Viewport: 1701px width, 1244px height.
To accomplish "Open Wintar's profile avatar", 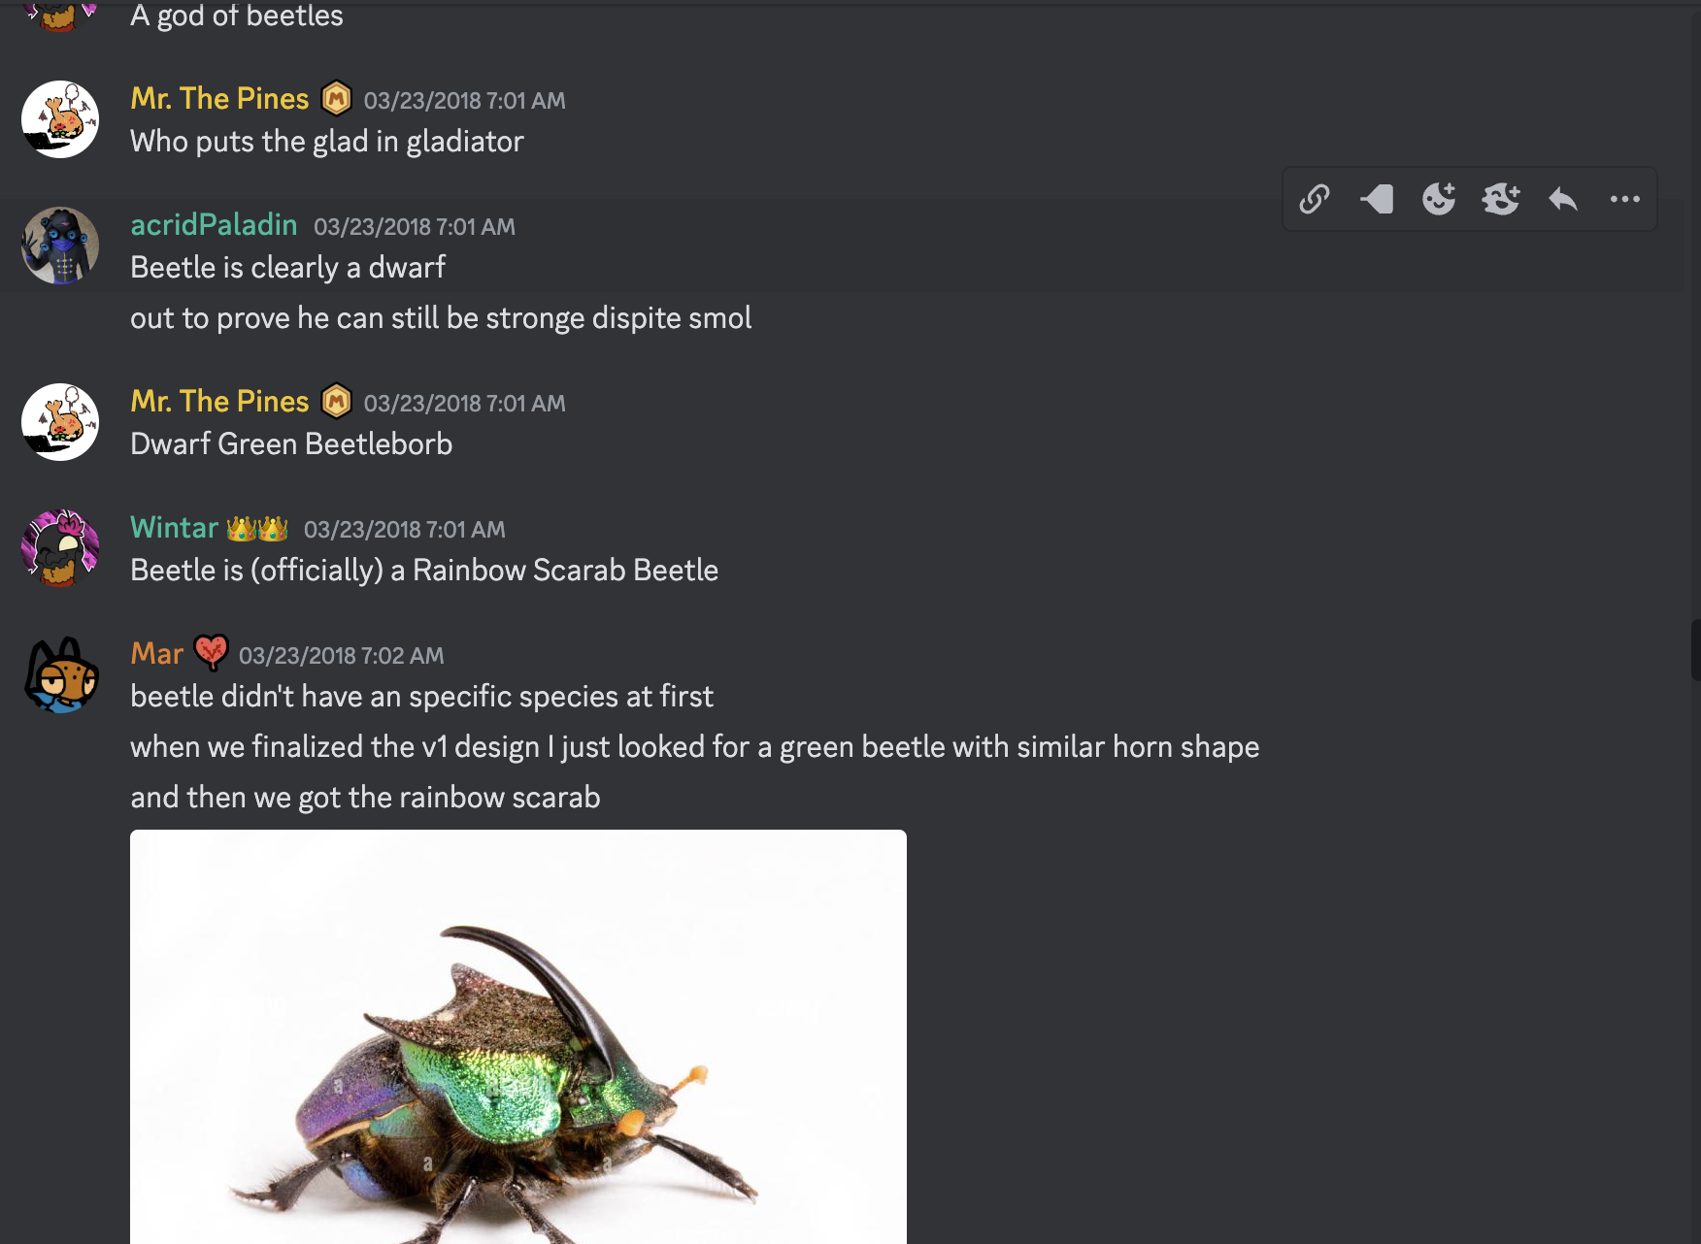I will tap(60, 548).
